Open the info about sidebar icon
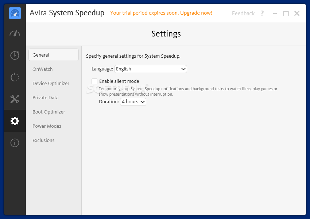Screen dimensions: 310x219 (x=15, y=143)
